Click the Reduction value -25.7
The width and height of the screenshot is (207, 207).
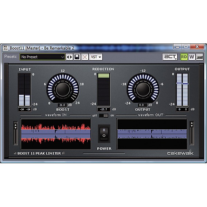(103, 109)
